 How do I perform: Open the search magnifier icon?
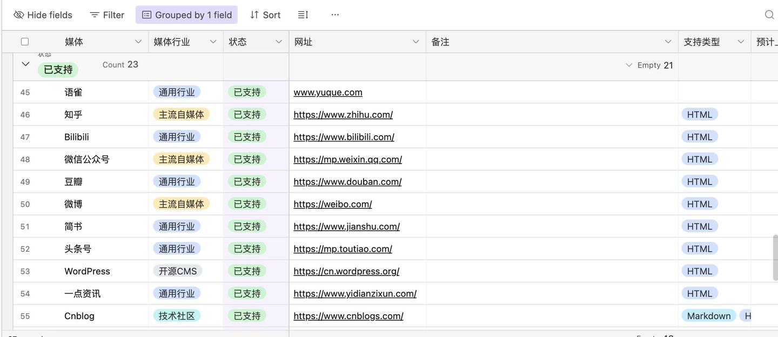(x=768, y=15)
